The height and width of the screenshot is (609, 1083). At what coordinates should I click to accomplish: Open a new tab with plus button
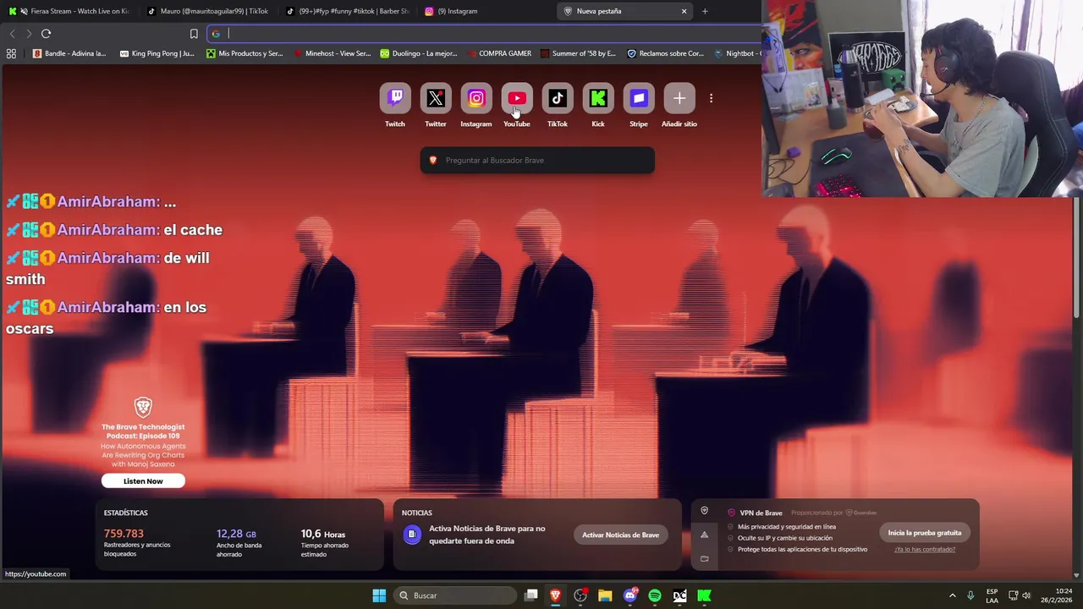(x=705, y=11)
